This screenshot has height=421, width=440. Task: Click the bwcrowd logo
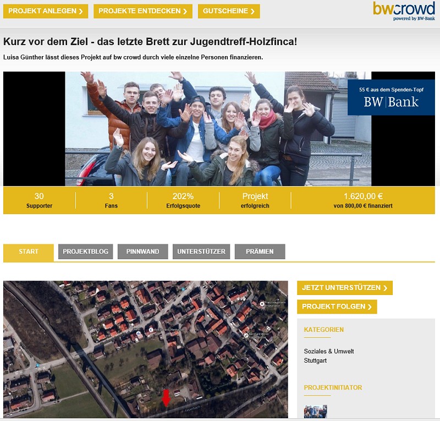pyautogui.click(x=403, y=10)
